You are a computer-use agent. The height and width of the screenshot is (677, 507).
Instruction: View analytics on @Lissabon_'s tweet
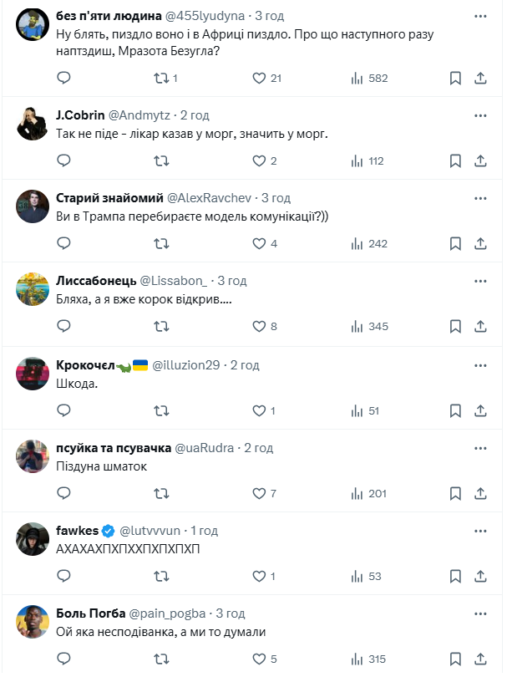coord(368,326)
